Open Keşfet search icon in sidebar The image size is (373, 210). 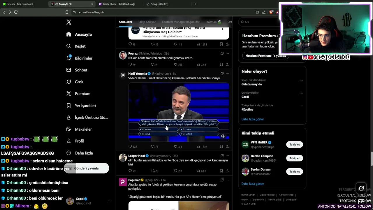pos(69,46)
